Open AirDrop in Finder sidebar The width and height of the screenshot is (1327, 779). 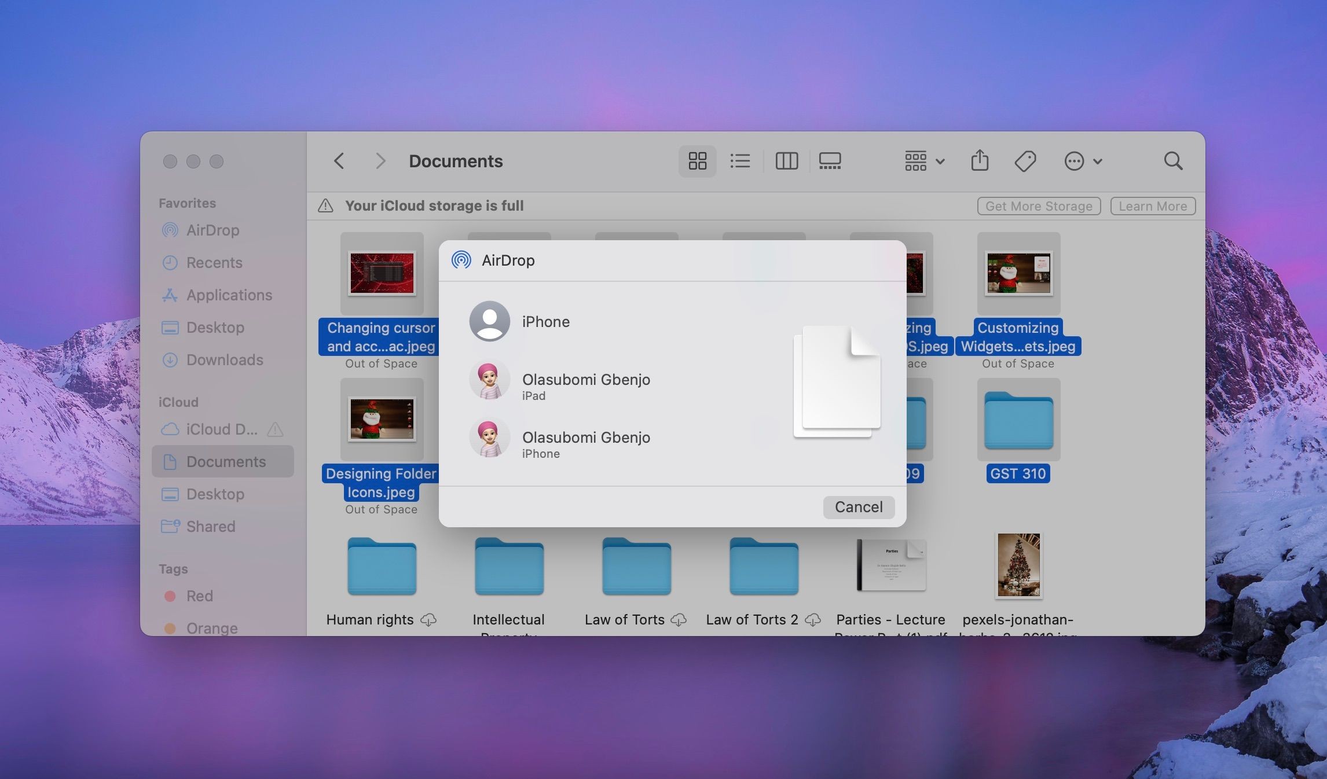click(x=223, y=230)
